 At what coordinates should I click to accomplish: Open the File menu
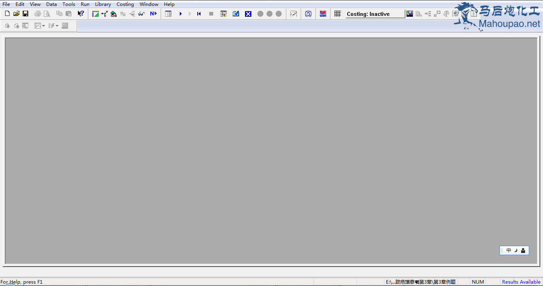(x=6, y=4)
